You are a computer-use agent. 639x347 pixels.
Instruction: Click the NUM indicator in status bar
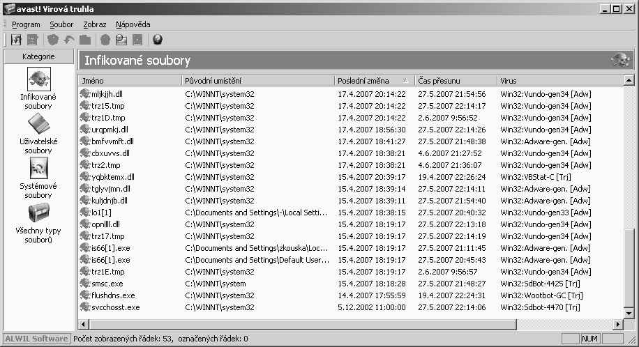click(589, 339)
